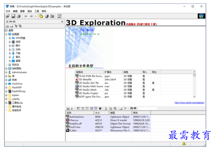
Task: Select the Dolphin.off file row
Action: click(108, 123)
